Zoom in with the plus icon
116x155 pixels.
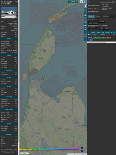pos(82,148)
